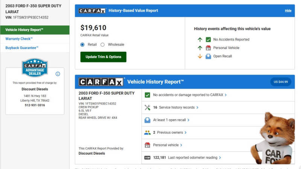Expand the 2 Previous owners row

click(x=169, y=132)
